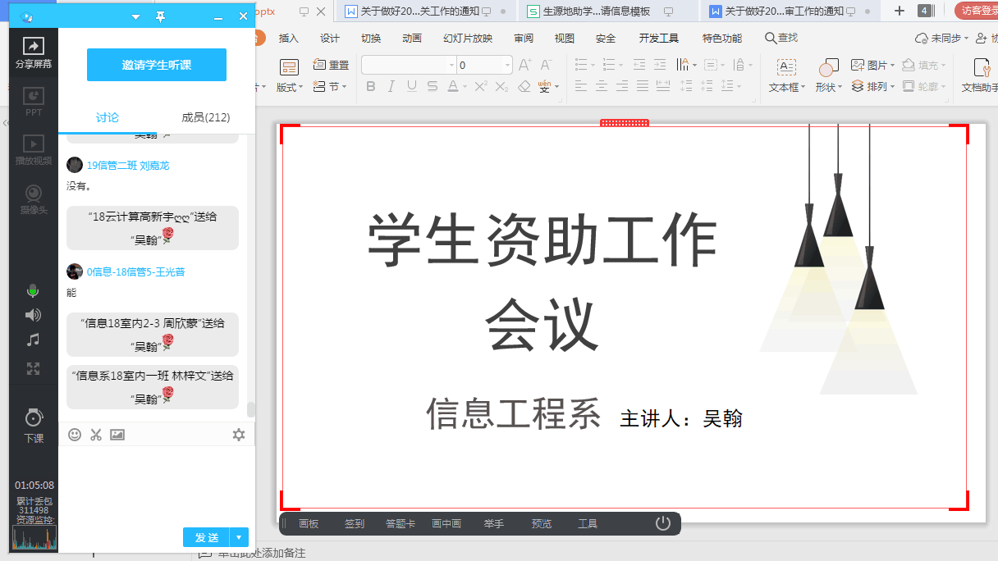Pin the classroom panel with pushpin
Screen dimensions: 998x561
coord(161,16)
